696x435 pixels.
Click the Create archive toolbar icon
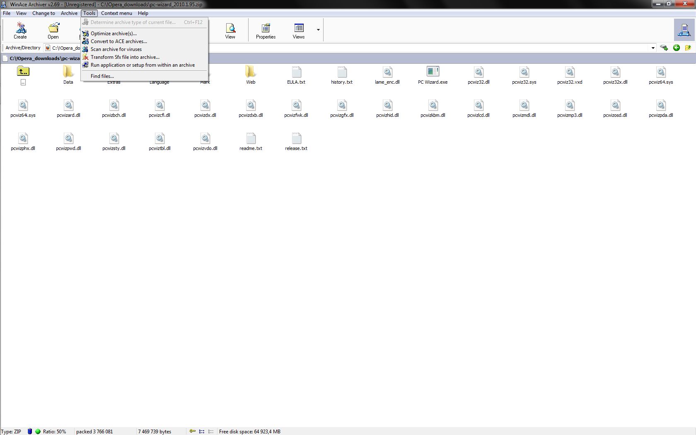coord(20,30)
